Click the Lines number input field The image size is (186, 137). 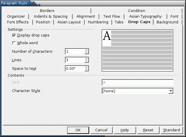75,60
